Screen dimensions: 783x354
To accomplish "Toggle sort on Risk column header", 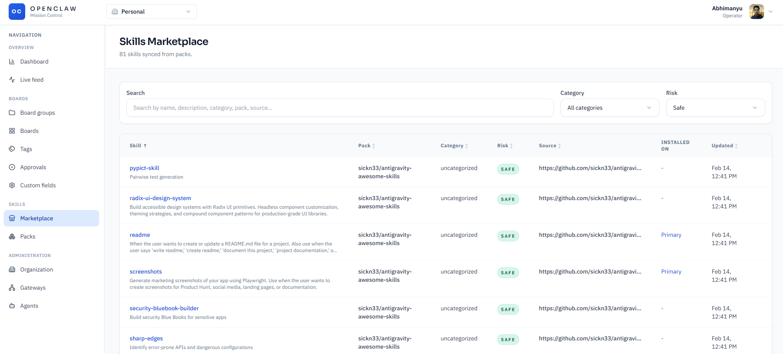I will 505,146.
